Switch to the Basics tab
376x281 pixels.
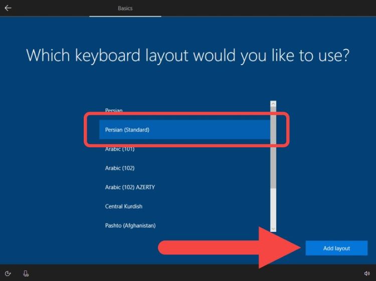125,9
